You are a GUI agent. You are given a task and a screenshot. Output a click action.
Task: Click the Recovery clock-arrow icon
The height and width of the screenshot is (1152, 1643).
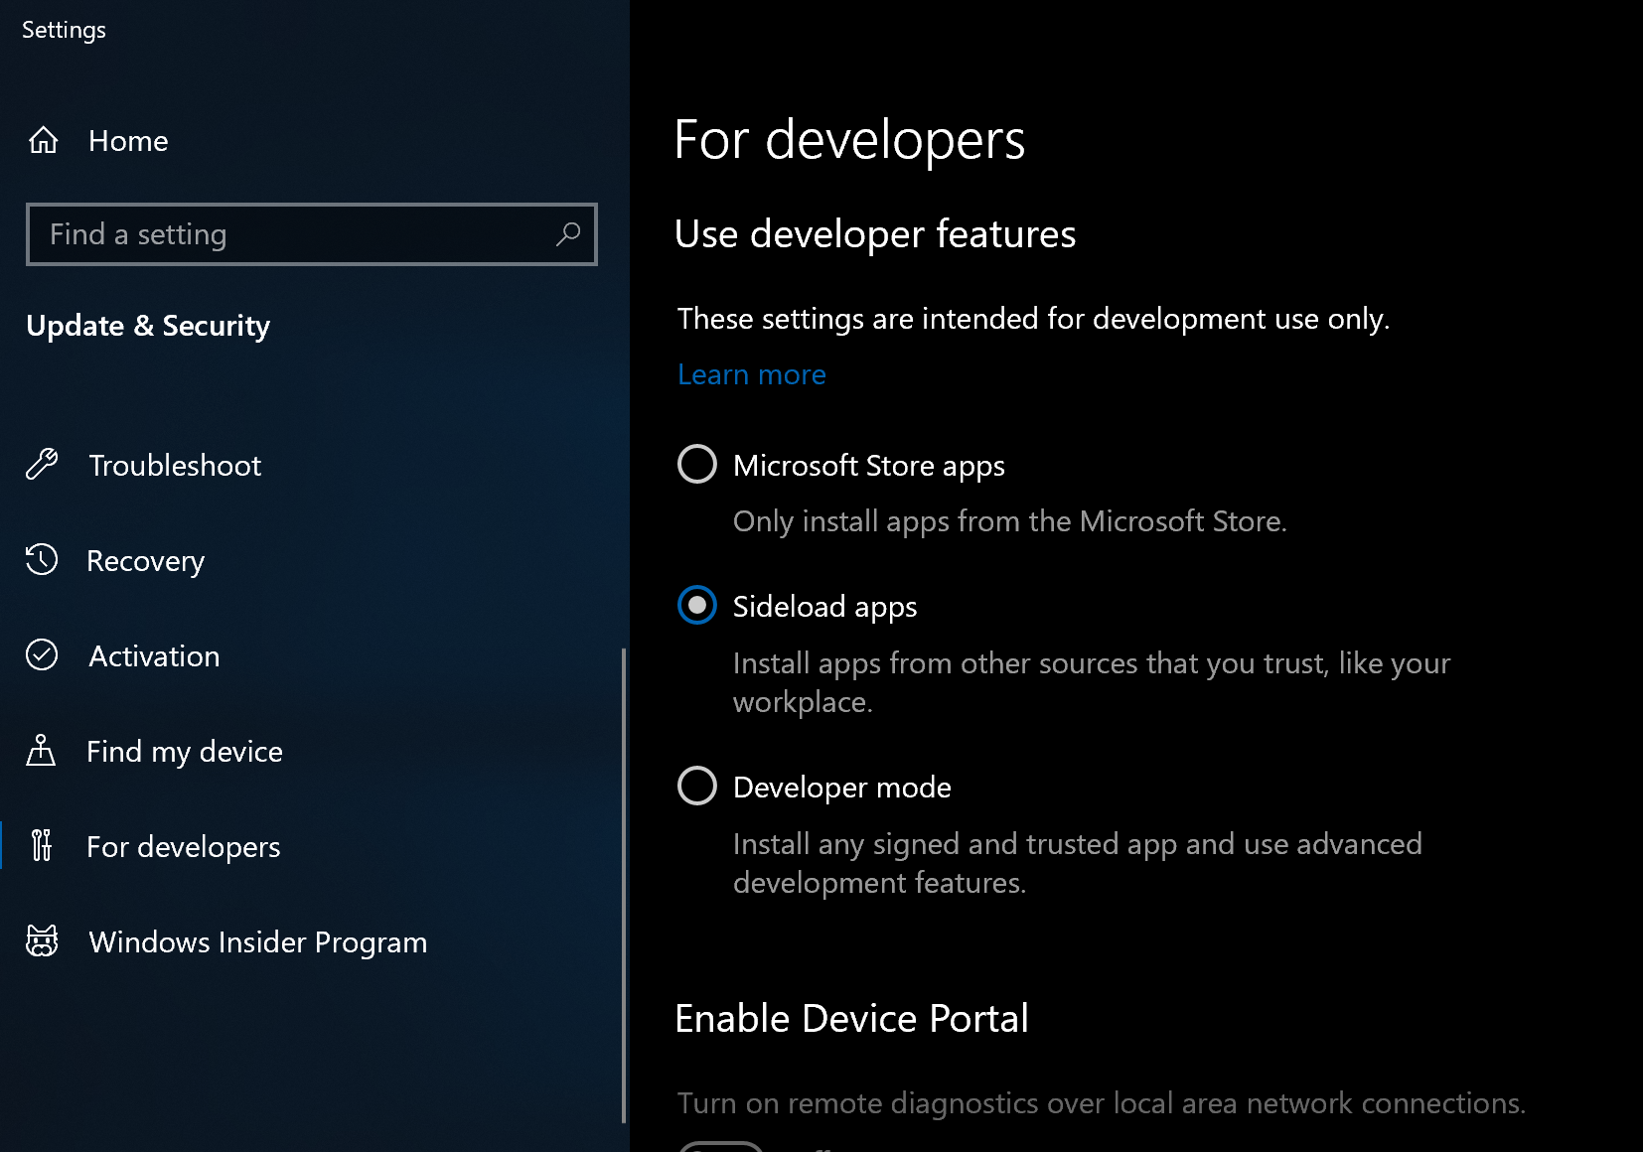42,560
